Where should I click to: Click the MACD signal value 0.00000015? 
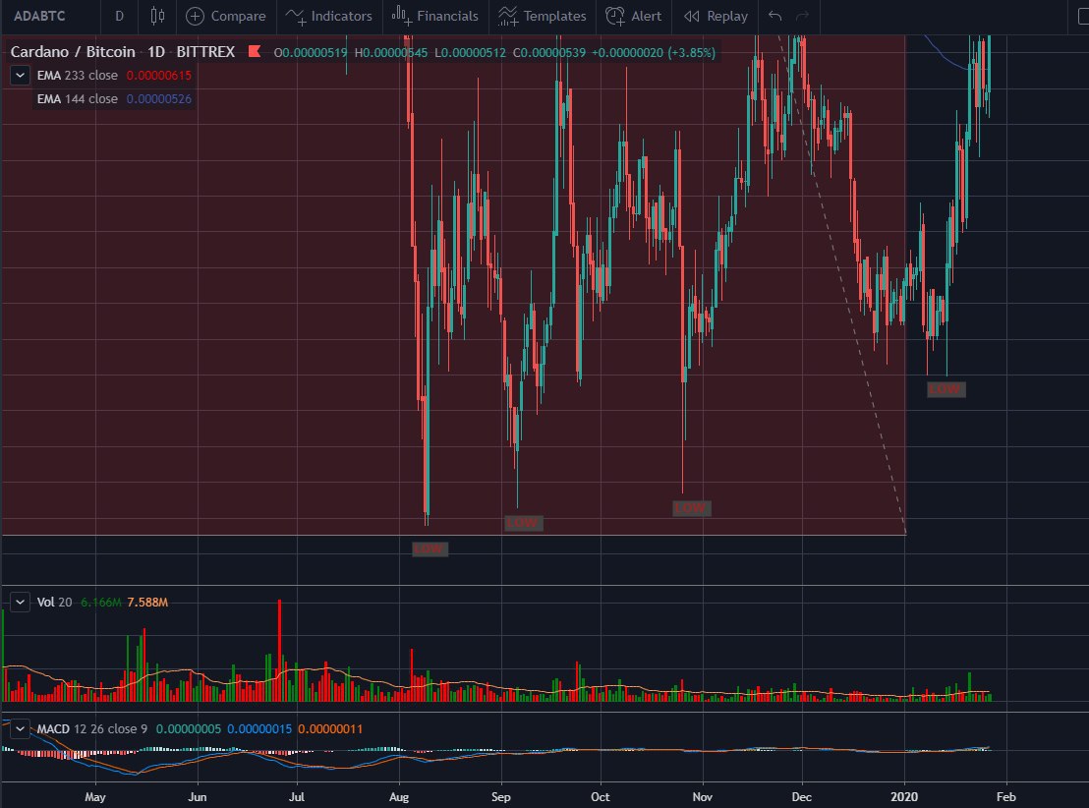tap(259, 728)
